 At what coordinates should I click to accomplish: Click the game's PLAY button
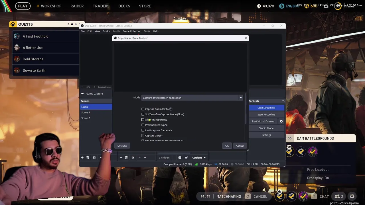(23, 6)
